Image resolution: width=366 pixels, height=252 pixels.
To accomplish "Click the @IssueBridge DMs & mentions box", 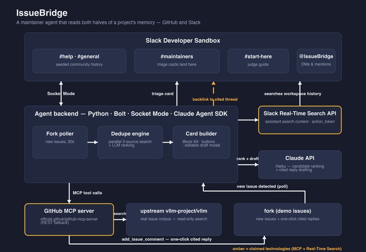I will point(316,61).
